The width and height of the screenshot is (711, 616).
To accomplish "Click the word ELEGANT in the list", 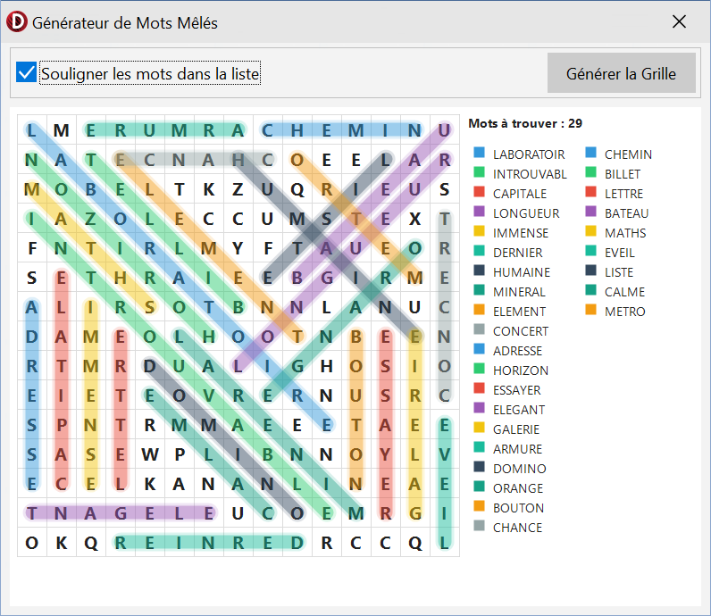I will [518, 410].
